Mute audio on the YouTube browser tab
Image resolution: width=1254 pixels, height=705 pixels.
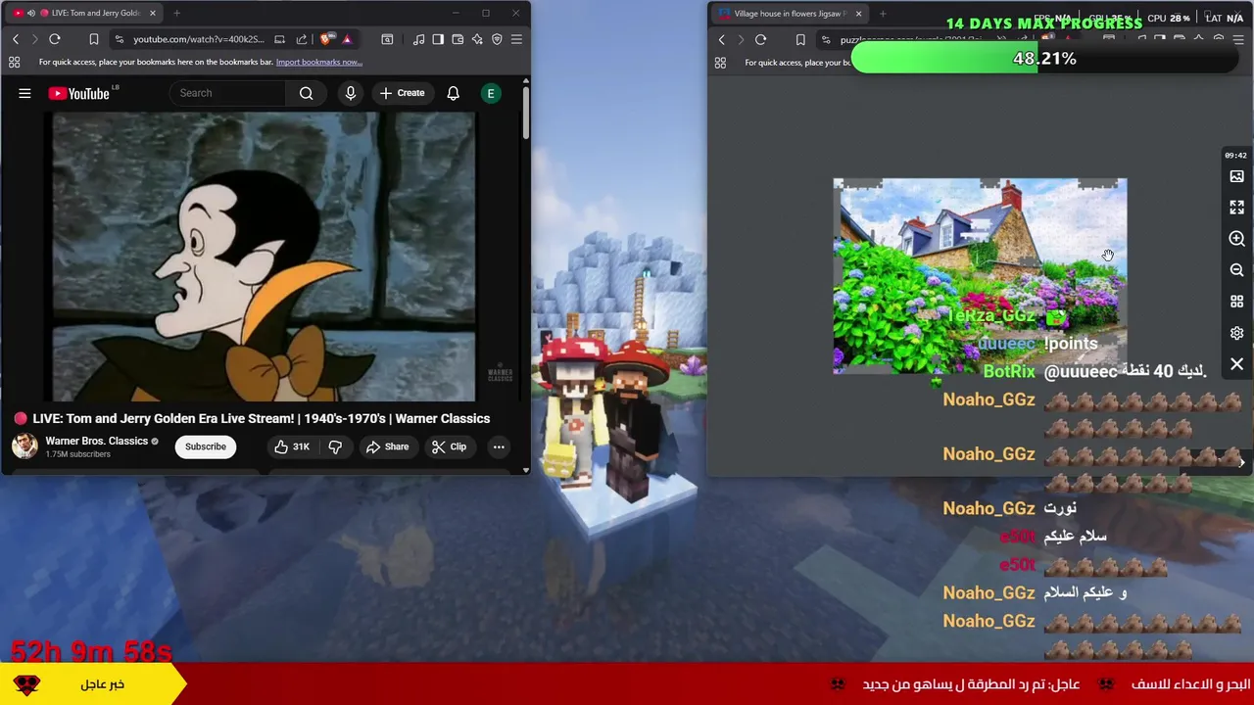pyautogui.click(x=31, y=13)
